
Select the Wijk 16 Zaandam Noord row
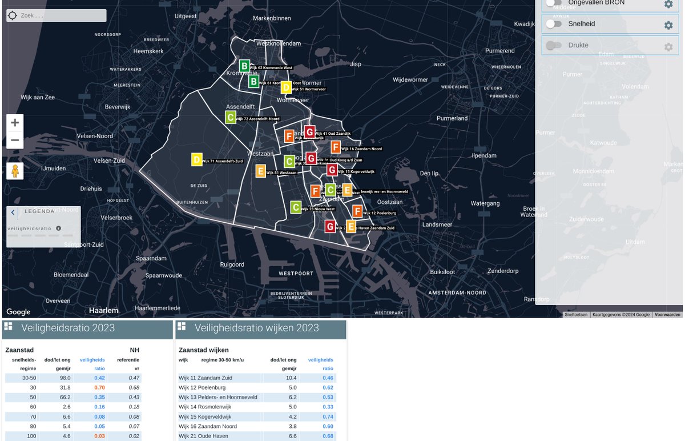pyautogui.click(x=256, y=427)
